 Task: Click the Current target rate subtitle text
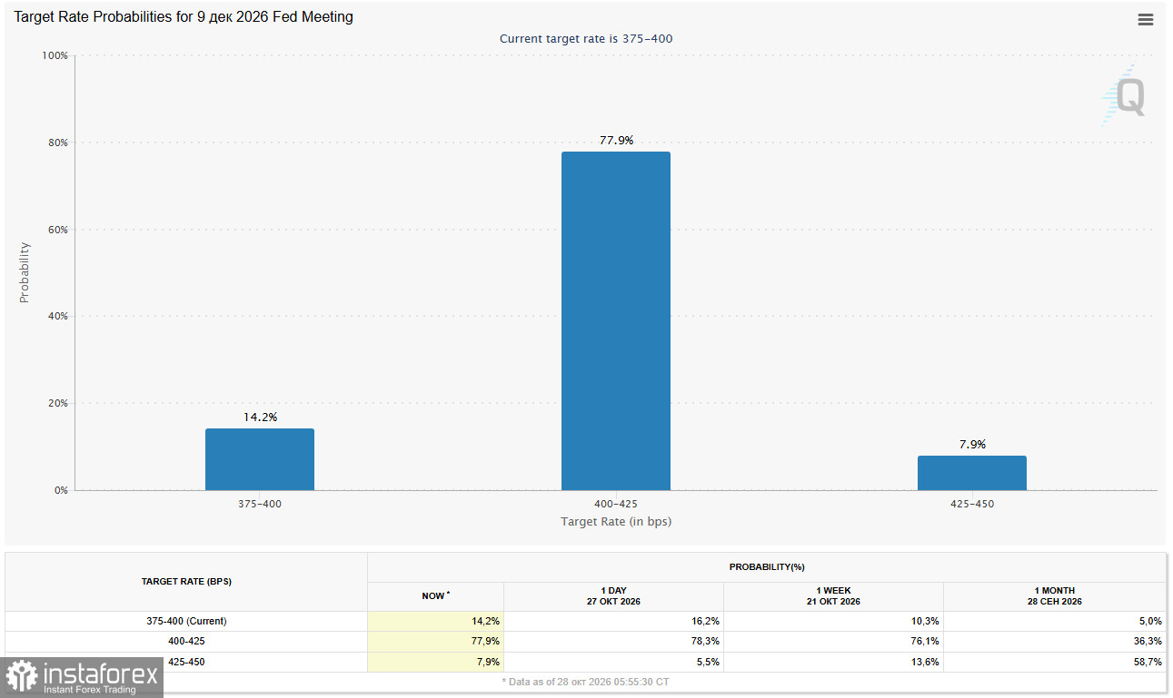pos(586,39)
